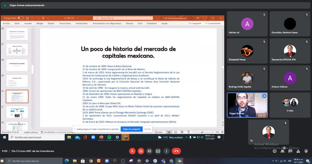Open Spotify on shared screen taskbar
312x164 pixels.
pyautogui.click(x=109, y=137)
